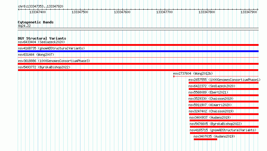This screenshot has width=267, height=151.
Task: Click ruler position 133347800
Action: pos(207,12)
